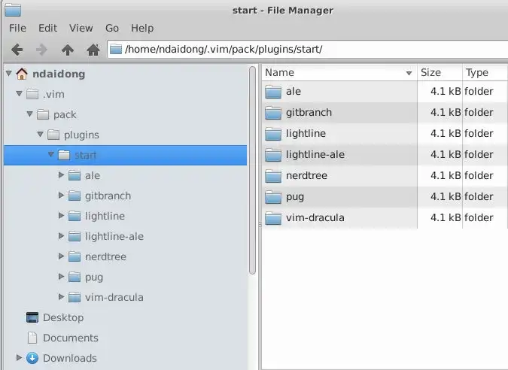
Task: Select Documents in the sidebar tree
Action: pyautogui.click(x=70, y=338)
